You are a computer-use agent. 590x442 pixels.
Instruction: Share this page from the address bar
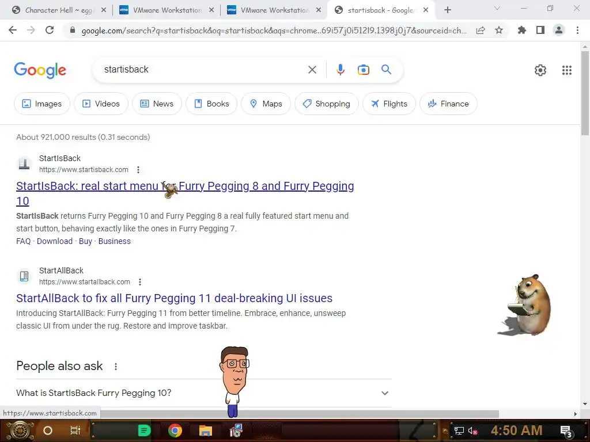click(x=481, y=31)
